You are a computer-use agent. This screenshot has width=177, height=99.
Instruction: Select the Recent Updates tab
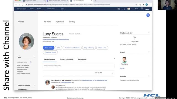(50, 59)
